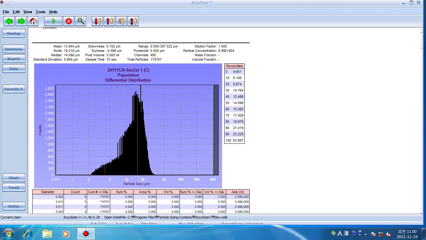Open the Edit menu
This screenshot has height=240, width=426.
[x=16, y=12]
